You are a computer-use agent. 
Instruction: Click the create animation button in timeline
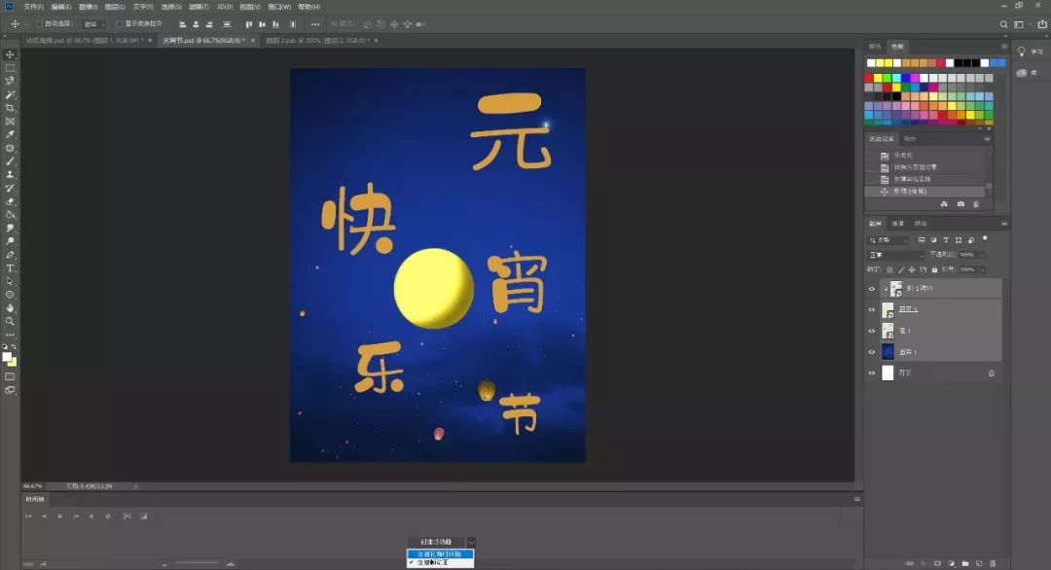coord(436,541)
